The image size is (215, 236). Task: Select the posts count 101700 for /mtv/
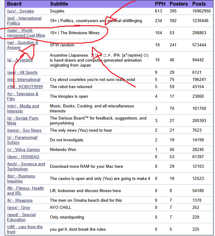pos(199,109)
